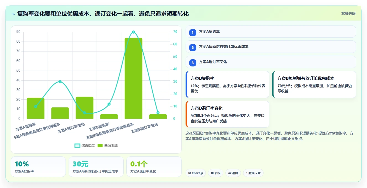The height and width of the screenshot is (188, 367).
Task: Click the line point above 方案B复购率 bar
Action: click(109, 104)
